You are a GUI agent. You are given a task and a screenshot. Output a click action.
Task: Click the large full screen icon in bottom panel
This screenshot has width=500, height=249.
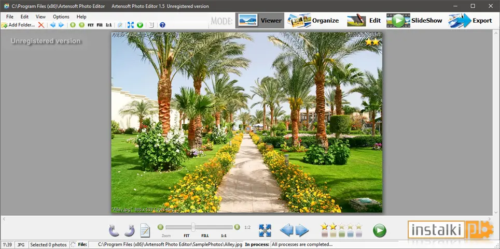[x=265, y=230]
